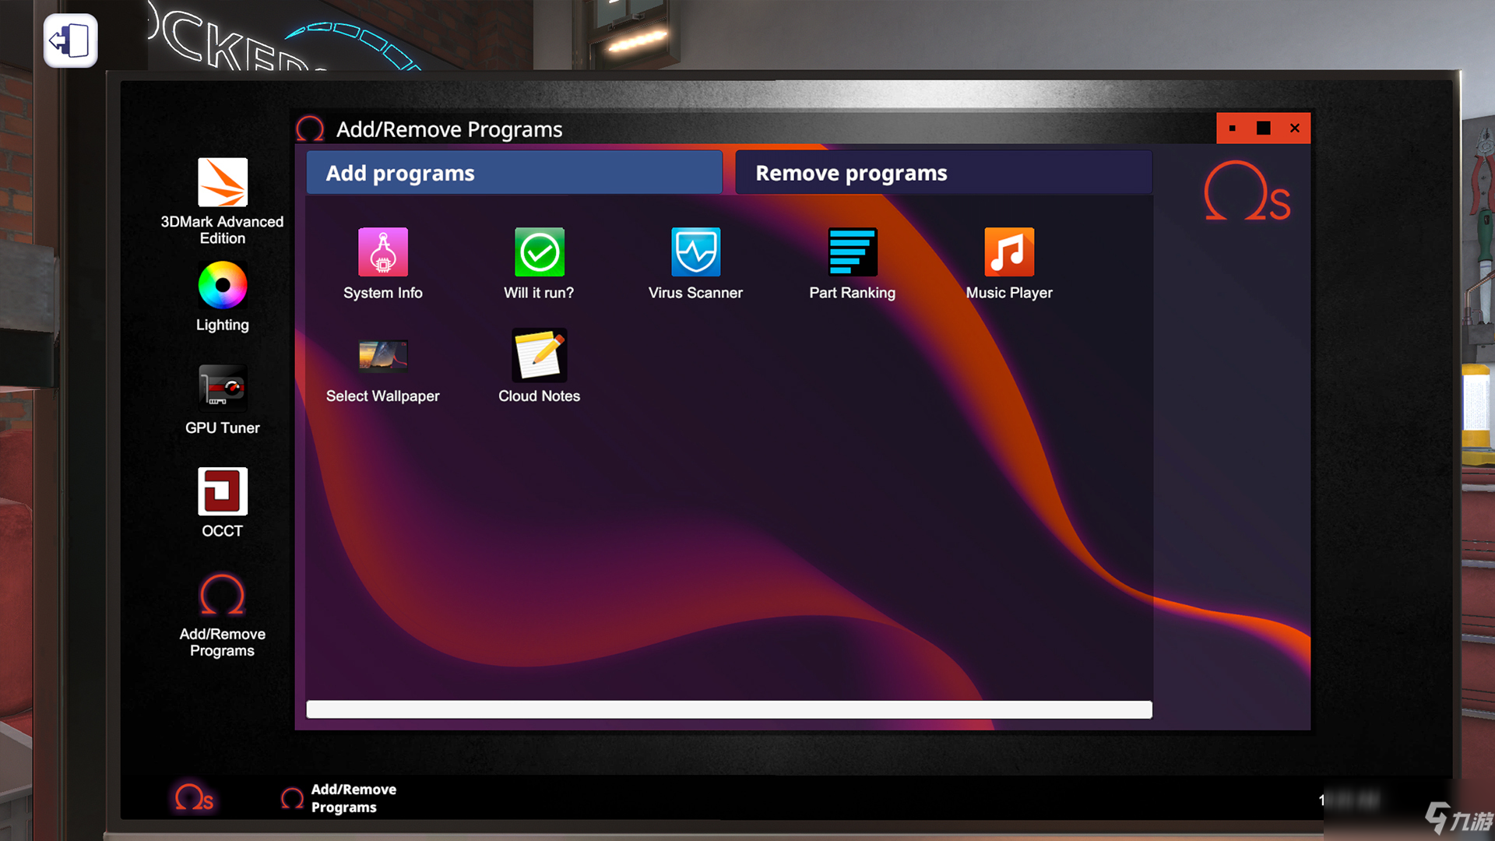Switch to Add programs tab
The width and height of the screenshot is (1495, 841).
coord(518,171)
